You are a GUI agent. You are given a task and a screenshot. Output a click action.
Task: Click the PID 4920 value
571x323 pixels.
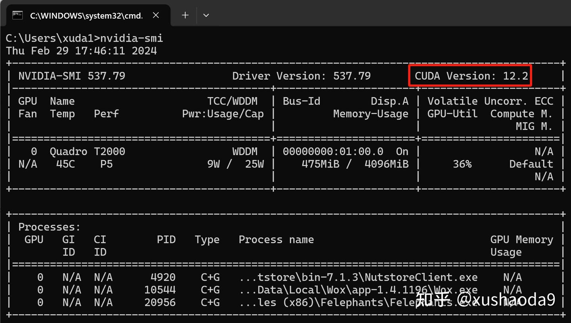tap(163, 277)
